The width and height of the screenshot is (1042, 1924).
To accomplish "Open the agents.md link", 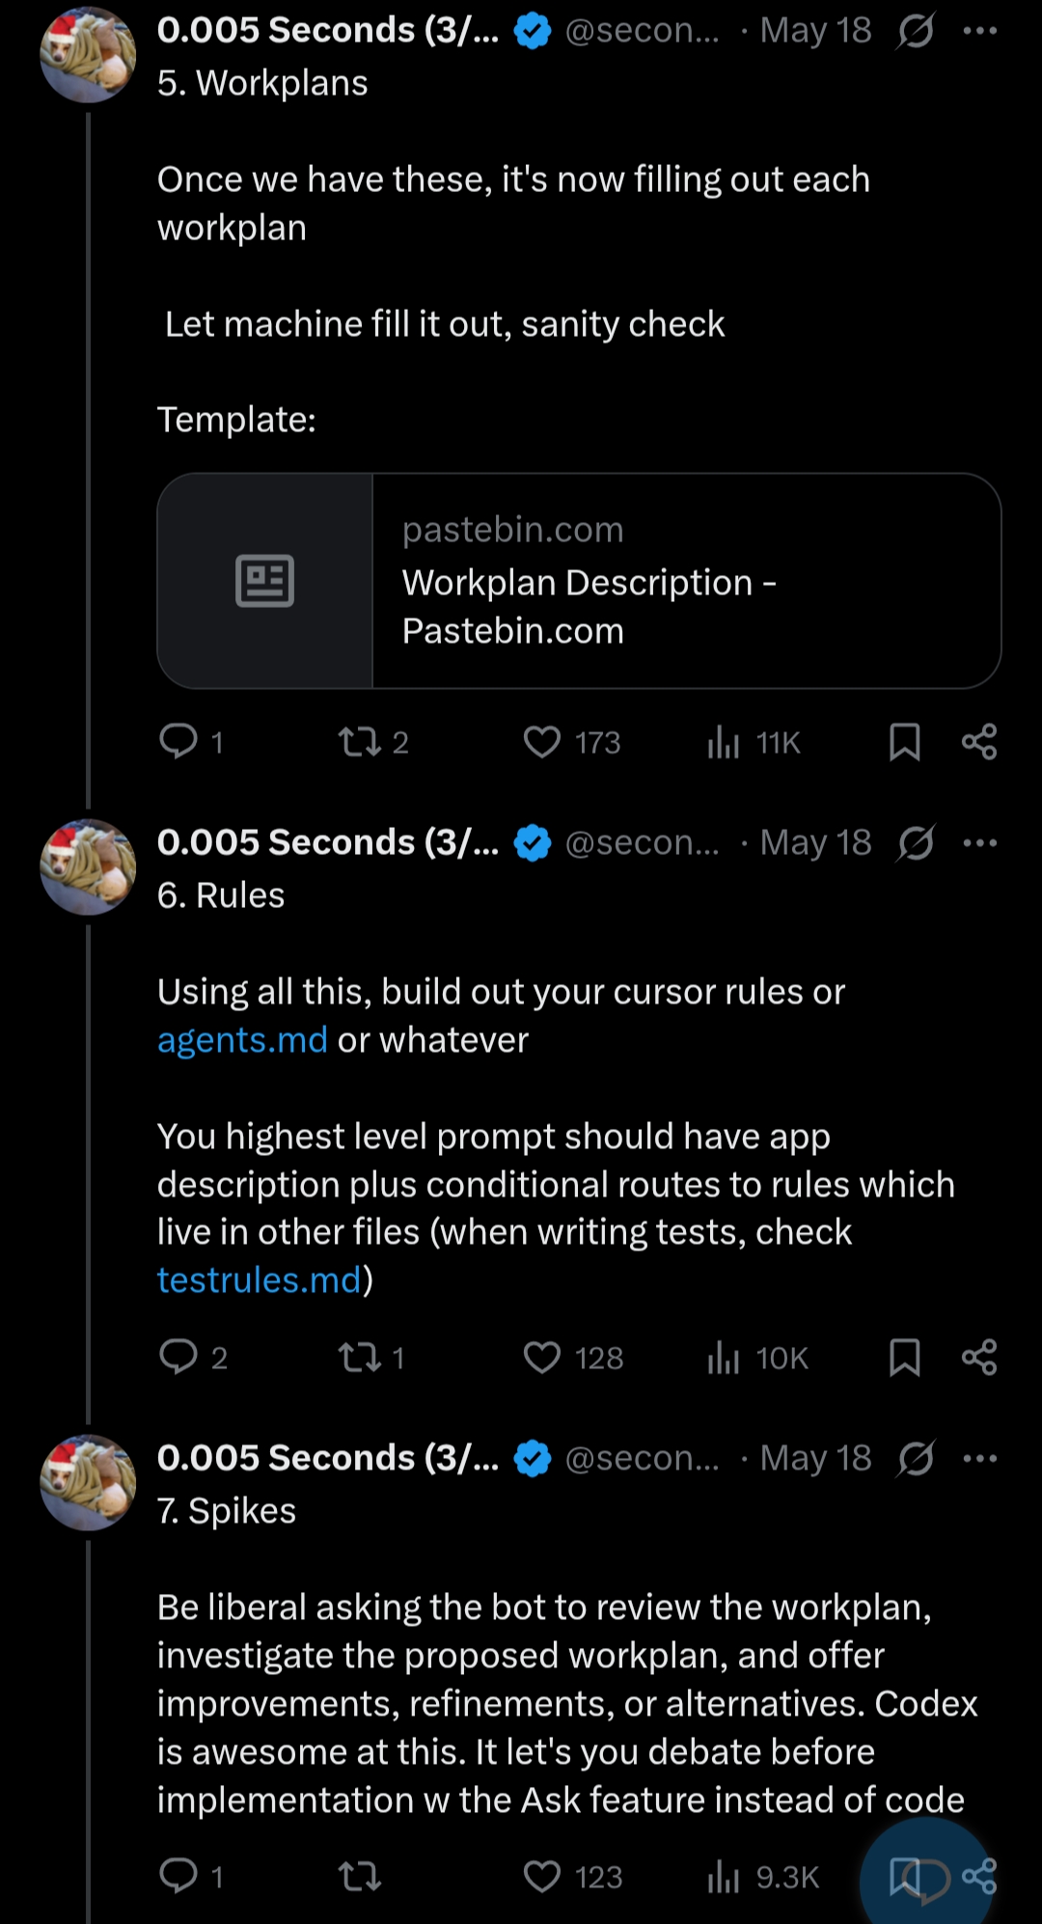I will point(242,1040).
